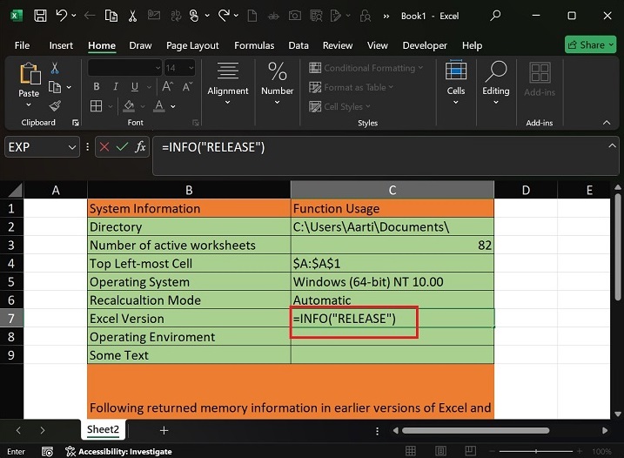This screenshot has width=624, height=458.
Task: Select the Format Painter brush icon
Action: tap(55, 105)
